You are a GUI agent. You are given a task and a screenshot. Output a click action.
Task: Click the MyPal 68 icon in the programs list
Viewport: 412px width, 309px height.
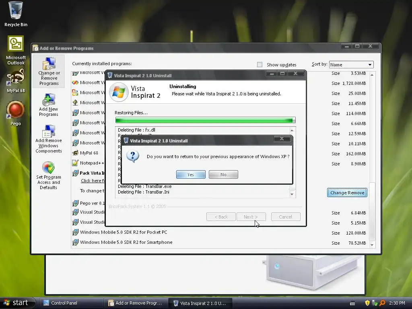75,153
